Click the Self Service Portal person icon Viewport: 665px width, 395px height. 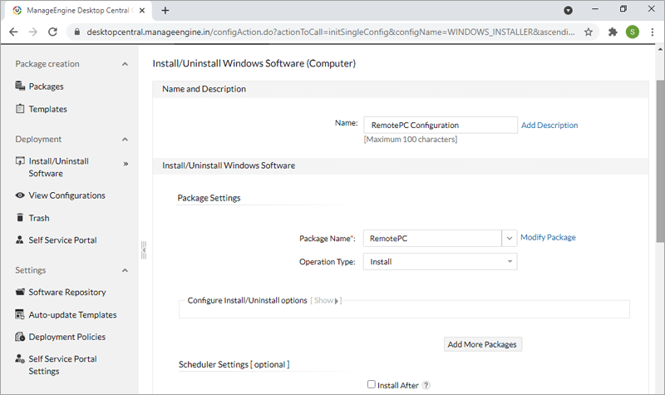[x=20, y=240]
